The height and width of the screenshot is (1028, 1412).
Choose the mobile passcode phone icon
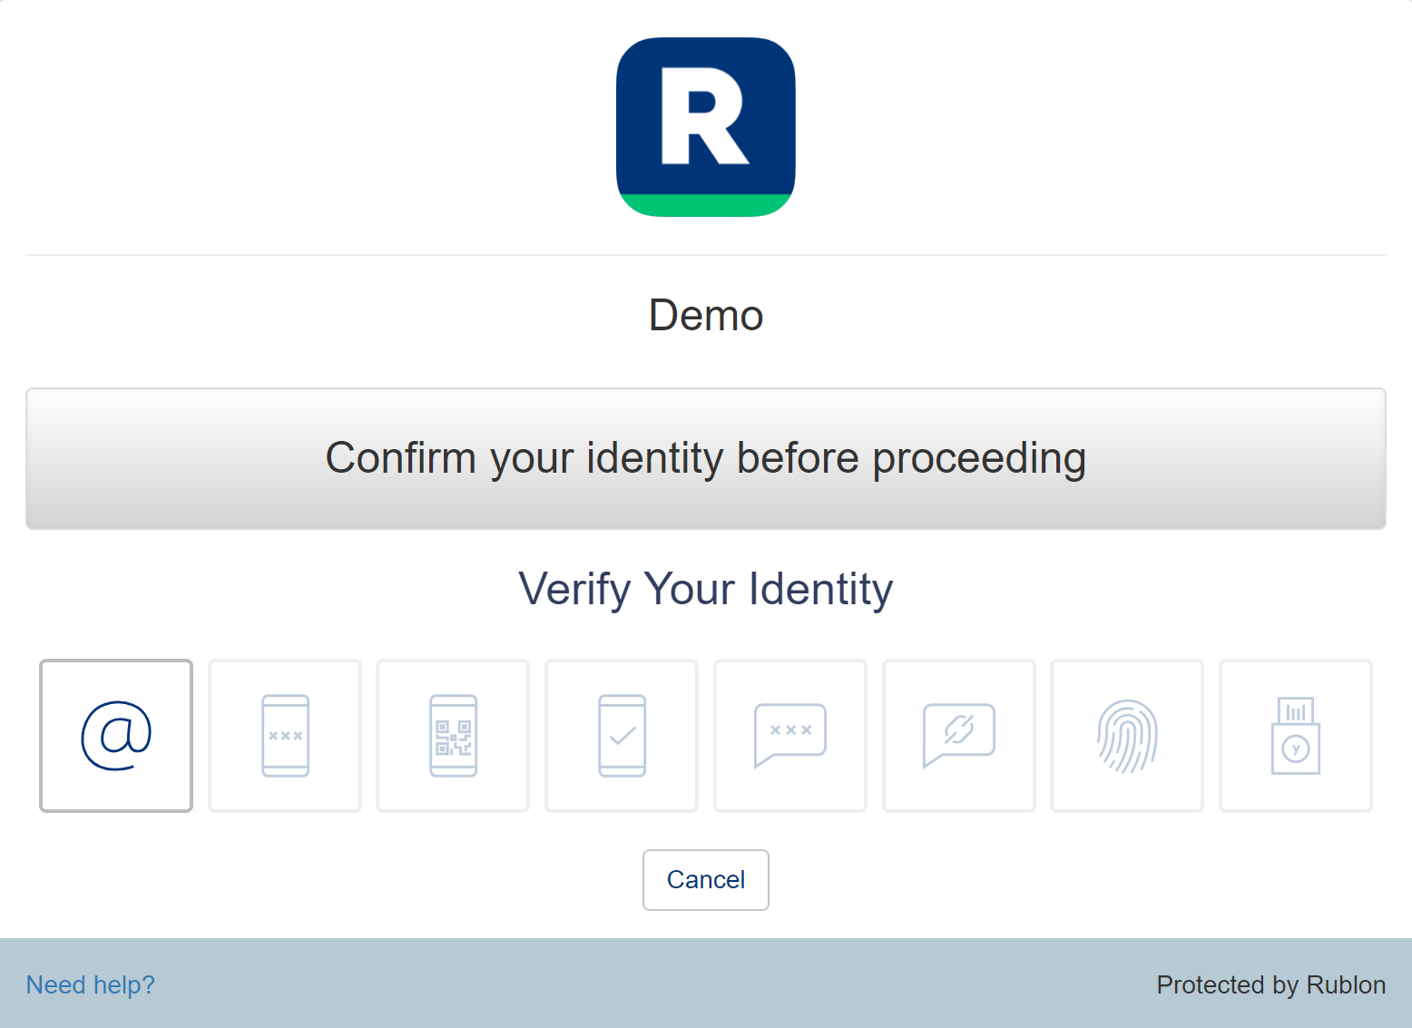point(285,736)
